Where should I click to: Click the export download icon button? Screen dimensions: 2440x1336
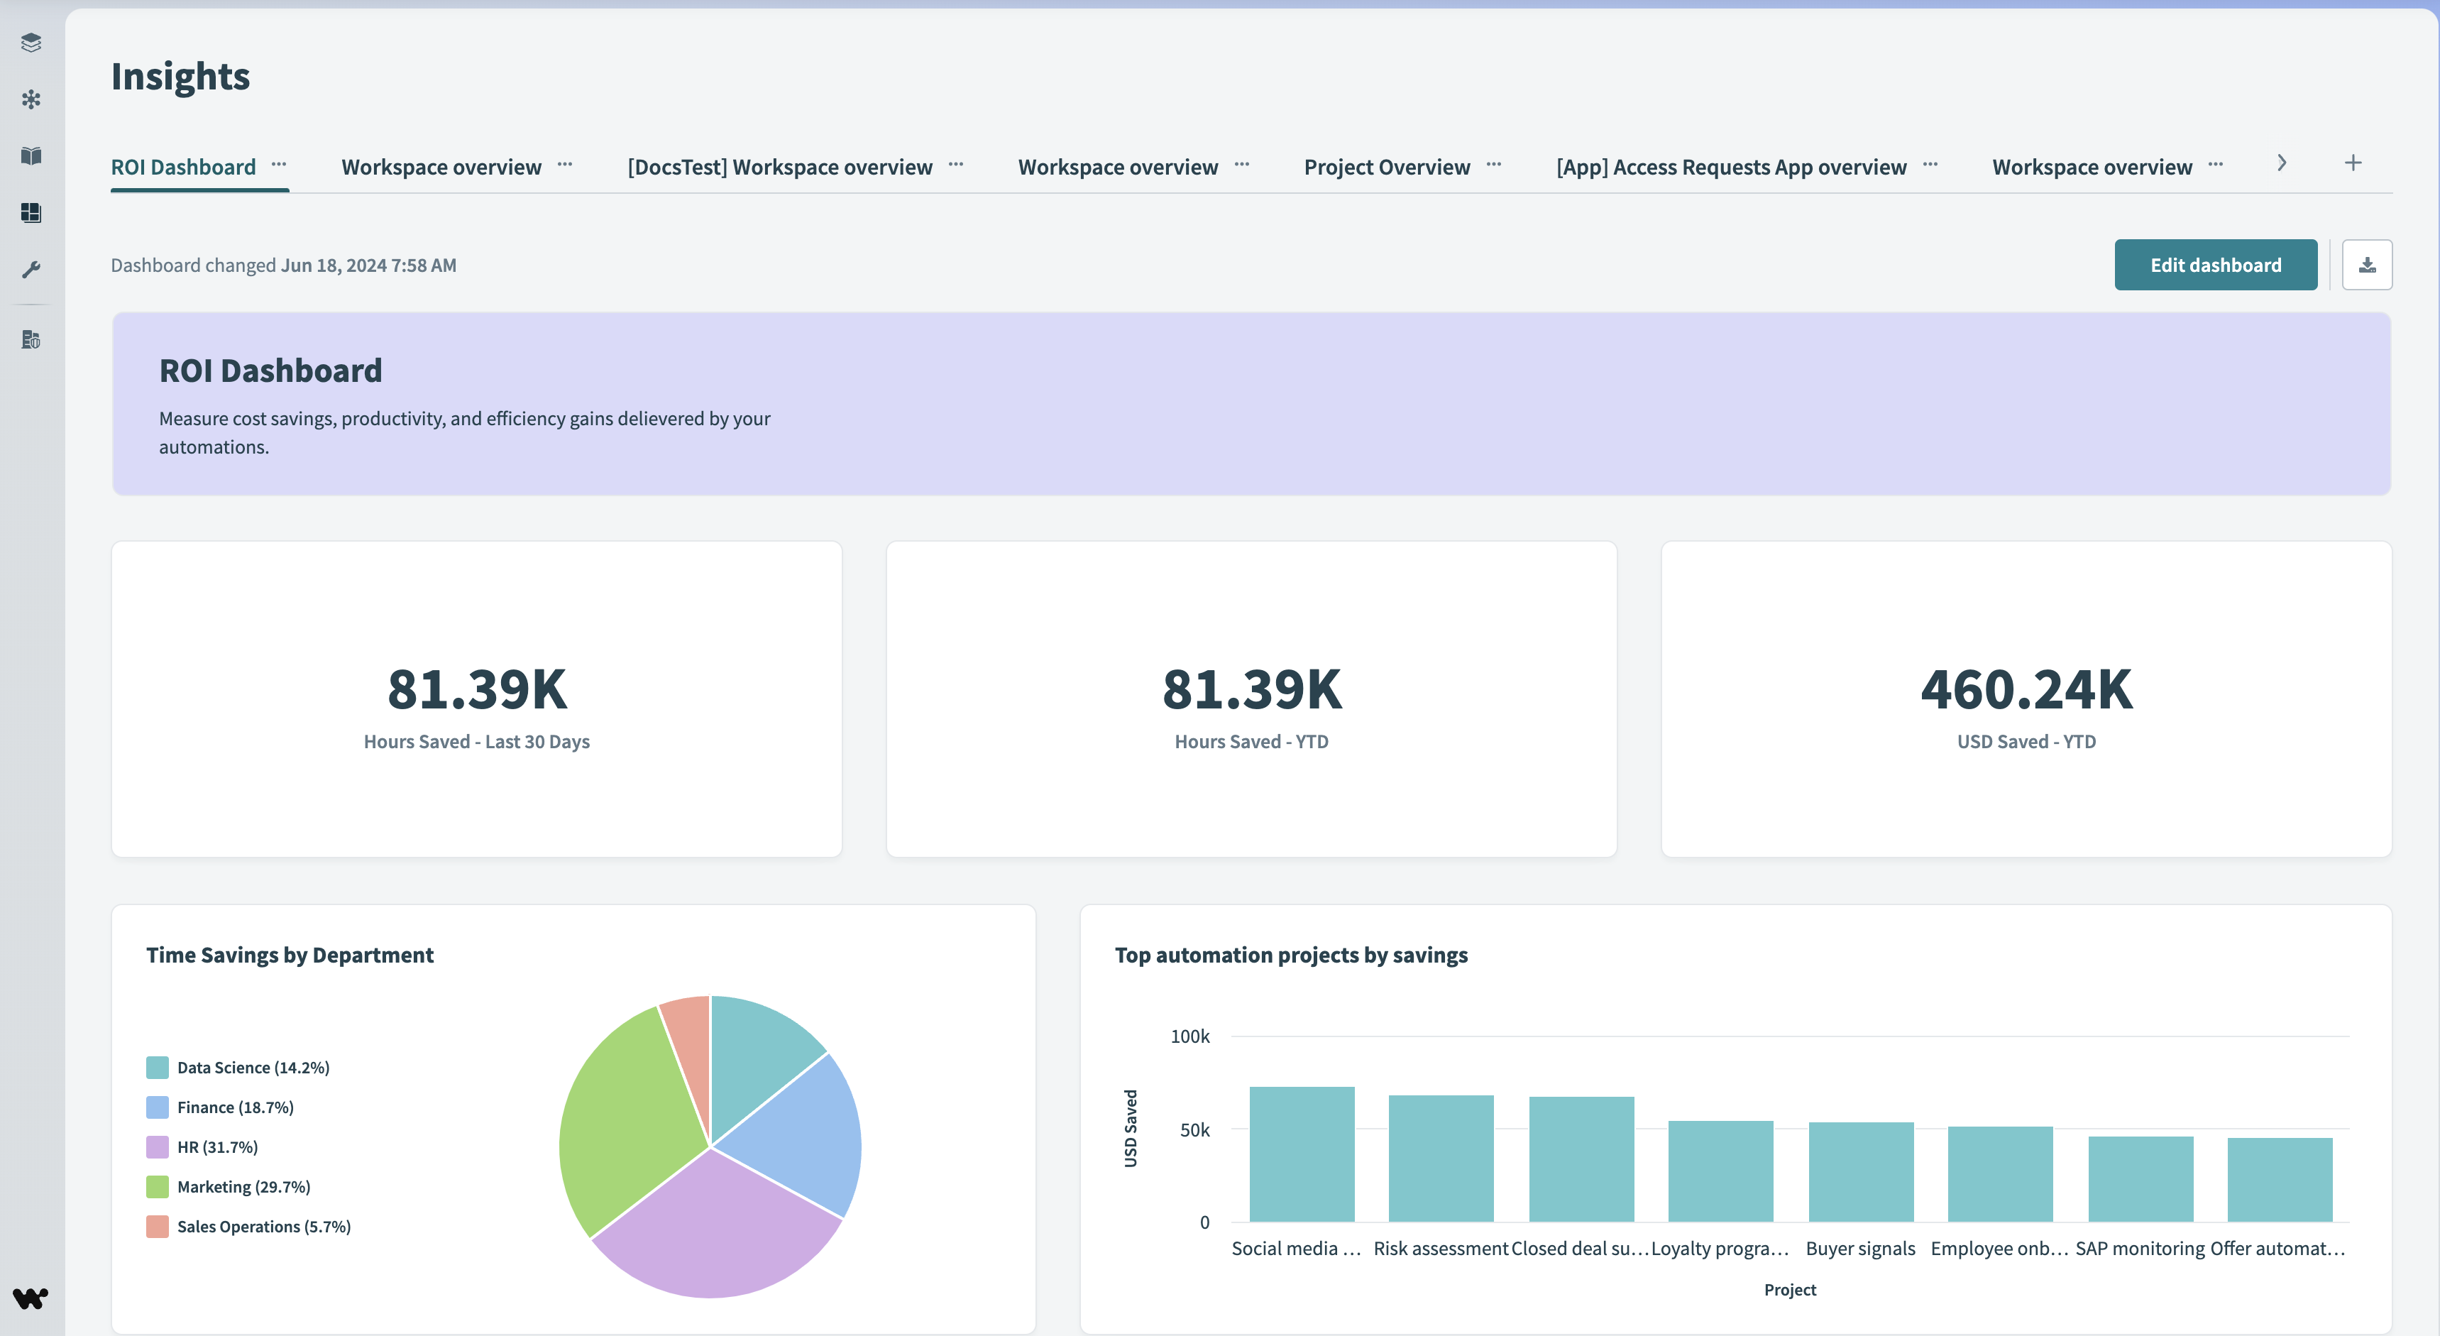(2367, 264)
